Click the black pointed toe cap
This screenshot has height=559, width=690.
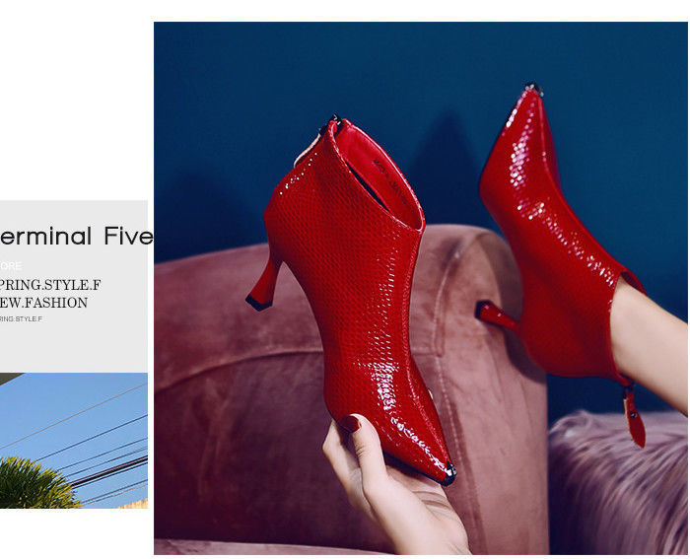pyautogui.click(x=449, y=472)
